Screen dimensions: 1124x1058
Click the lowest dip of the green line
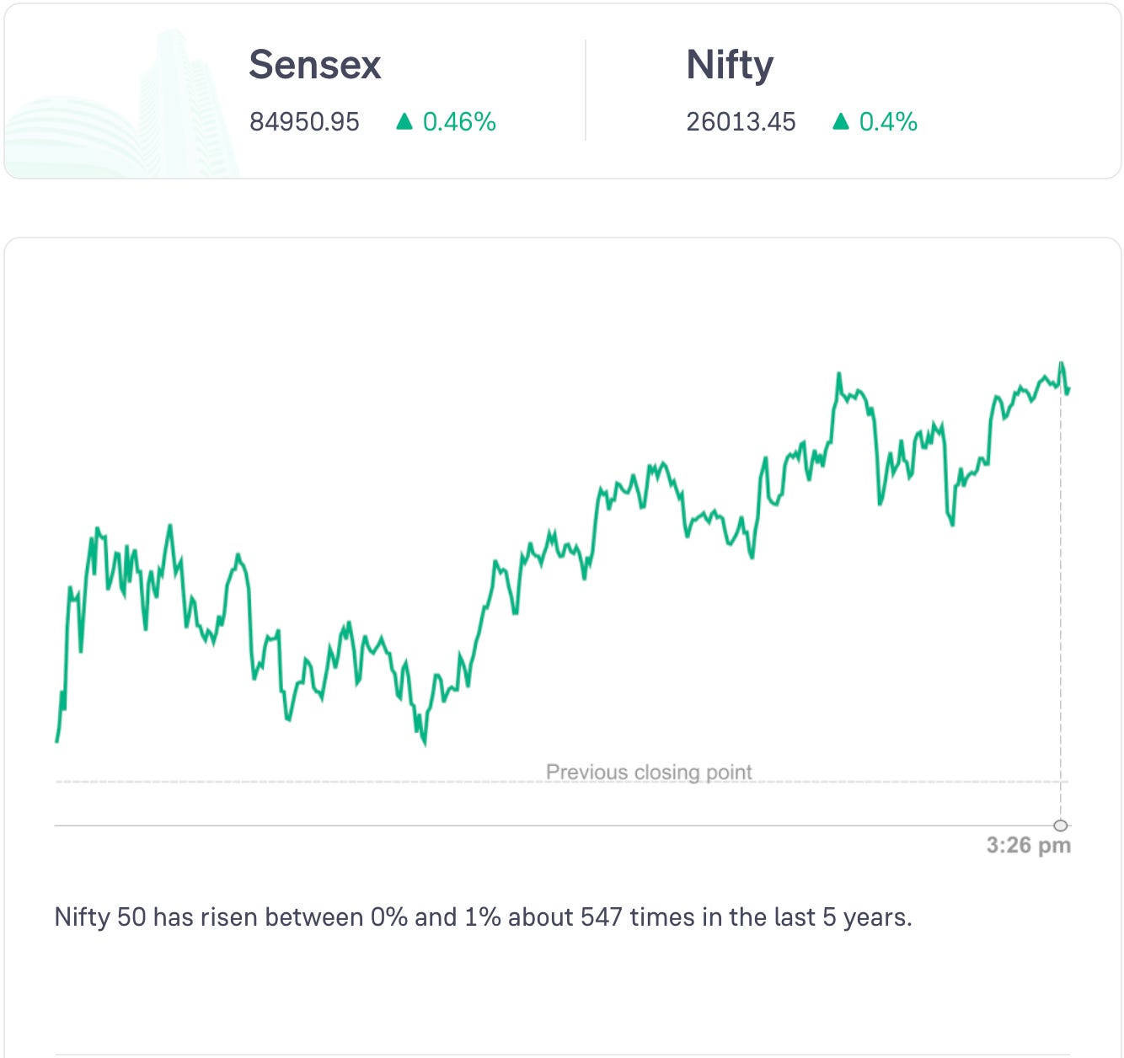(424, 743)
